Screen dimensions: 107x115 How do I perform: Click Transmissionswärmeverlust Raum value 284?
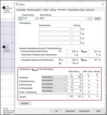tap(71, 51)
